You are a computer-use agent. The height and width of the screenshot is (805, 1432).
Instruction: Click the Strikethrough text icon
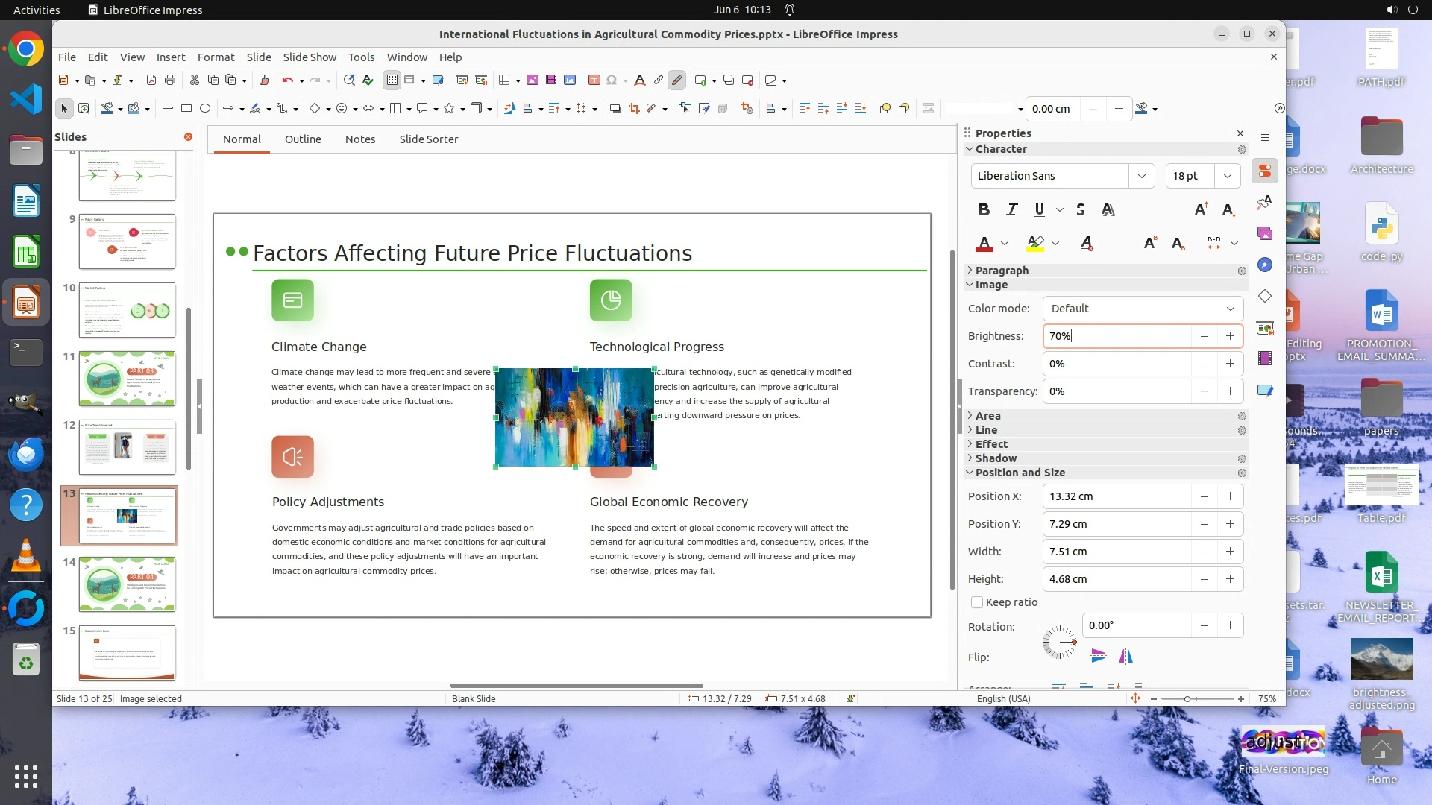pos(1081,209)
